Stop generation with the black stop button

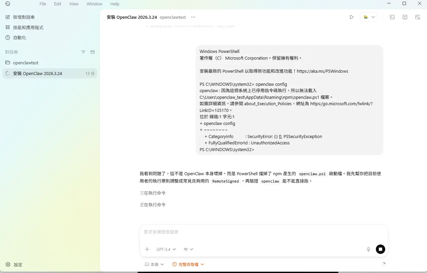click(x=380, y=249)
